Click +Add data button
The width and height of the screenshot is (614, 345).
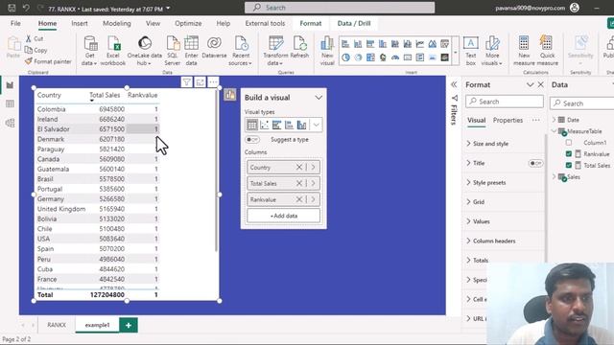click(284, 216)
